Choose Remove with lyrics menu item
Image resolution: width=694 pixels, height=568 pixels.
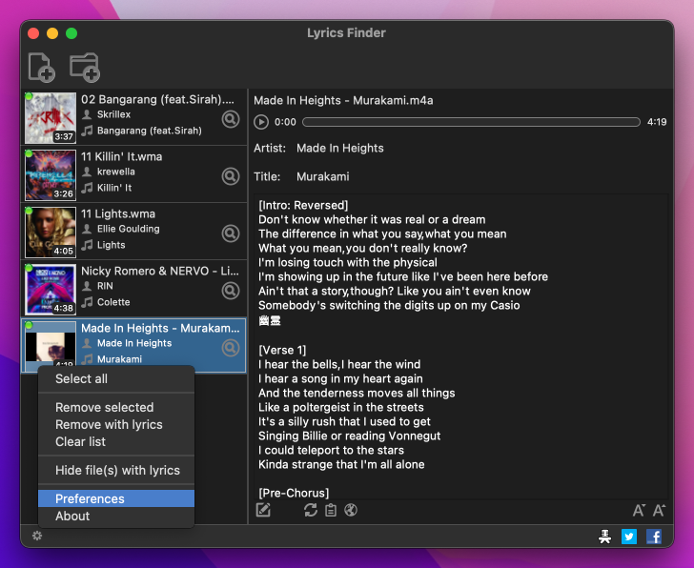[x=116, y=424]
